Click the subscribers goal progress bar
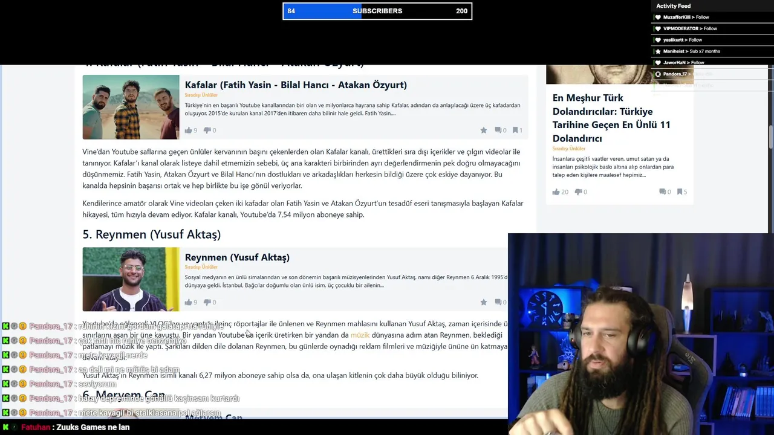The height and width of the screenshot is (435, 774). (x=377, y=11)
